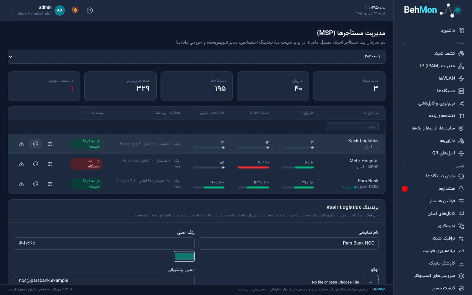Sort table by دستگاه‌ها column header
Screen dimensions: 472x295
click(x=259, y=113)
